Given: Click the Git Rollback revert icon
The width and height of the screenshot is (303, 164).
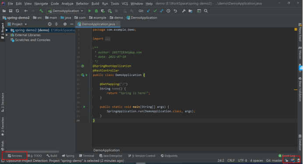Looking at the screenshot, I should [x=175, y=11].
